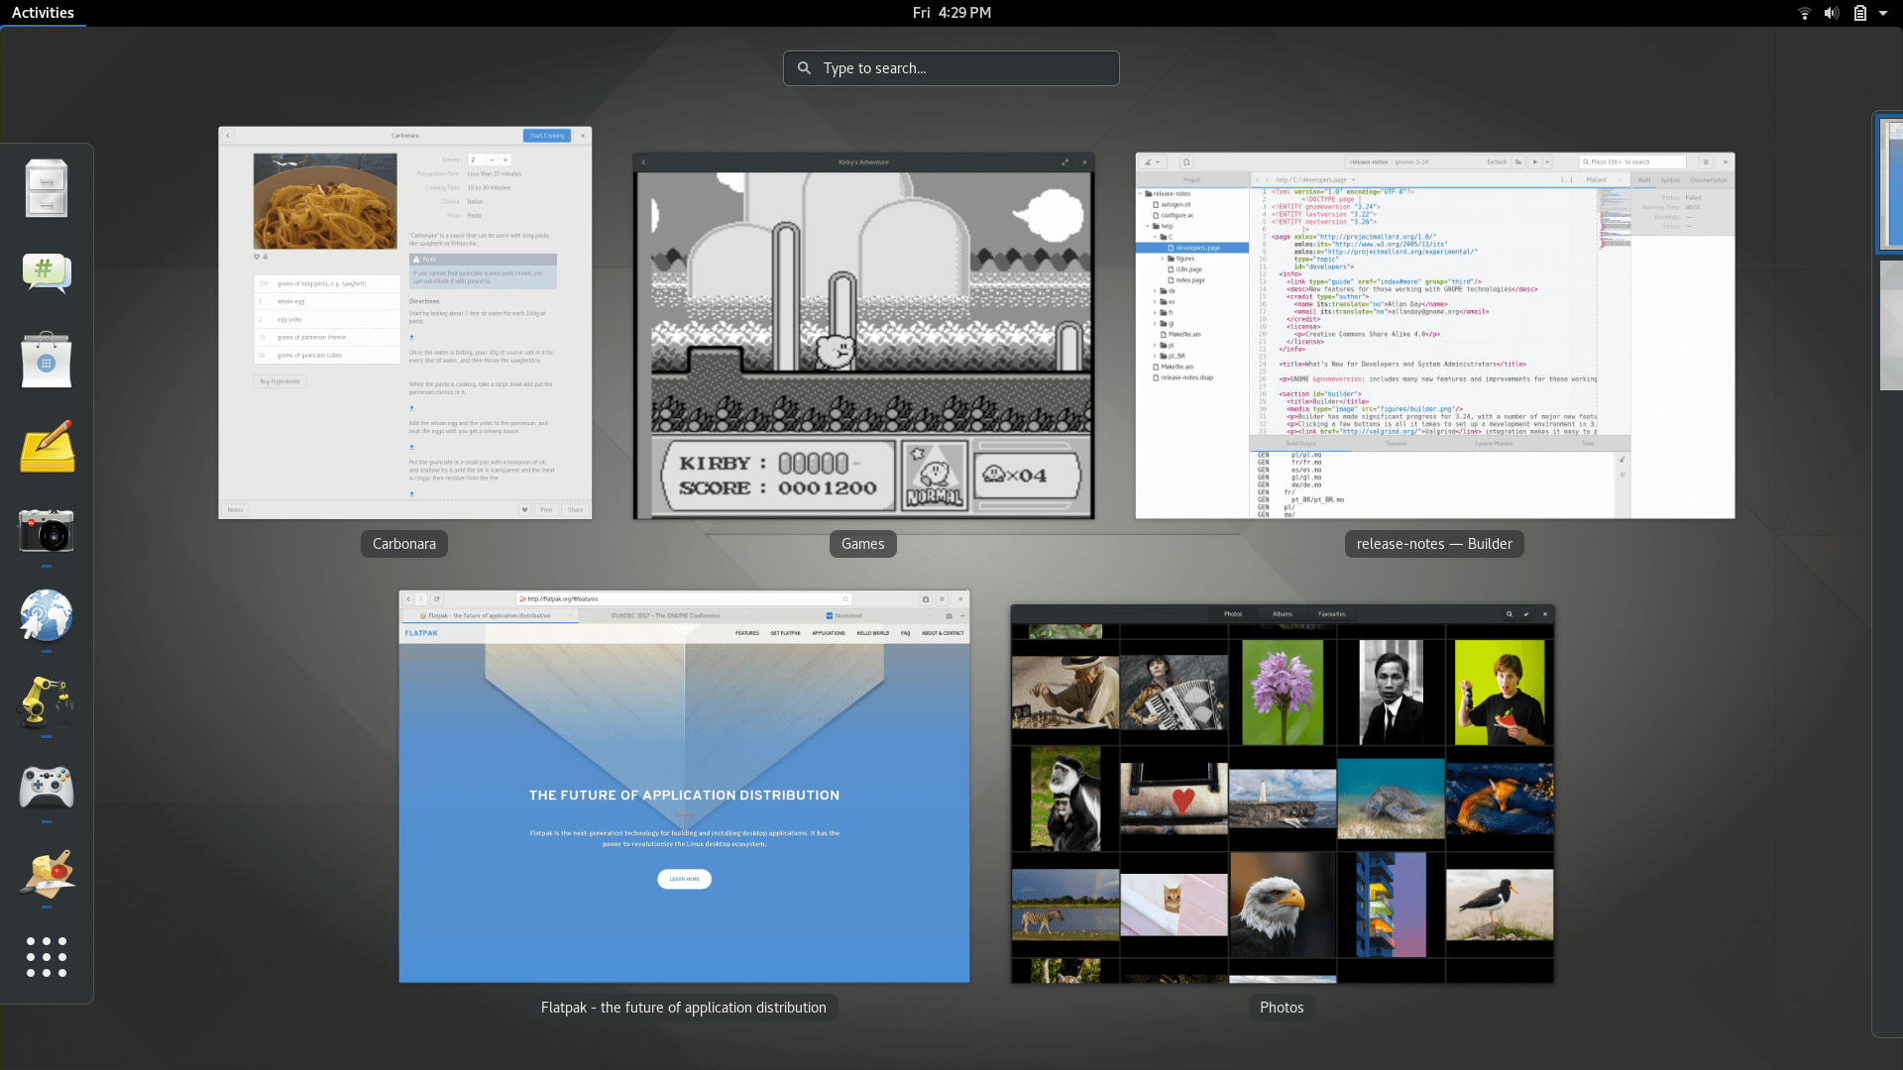Click the Photos window label
Screen dimensions: 1903x1070
point(1282,1008)
